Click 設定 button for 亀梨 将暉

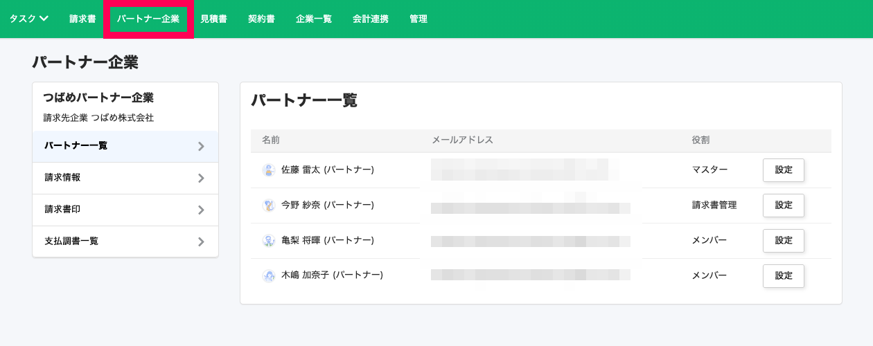pyautogui.click(x=784, y=240)
